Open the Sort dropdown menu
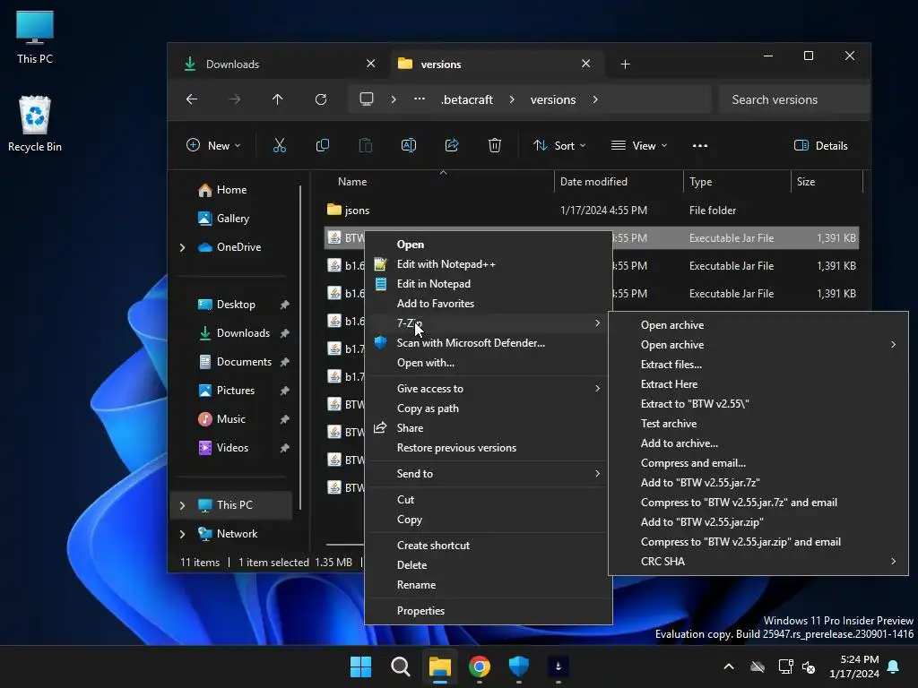This screenshot has width=918, height=688. 559,146
